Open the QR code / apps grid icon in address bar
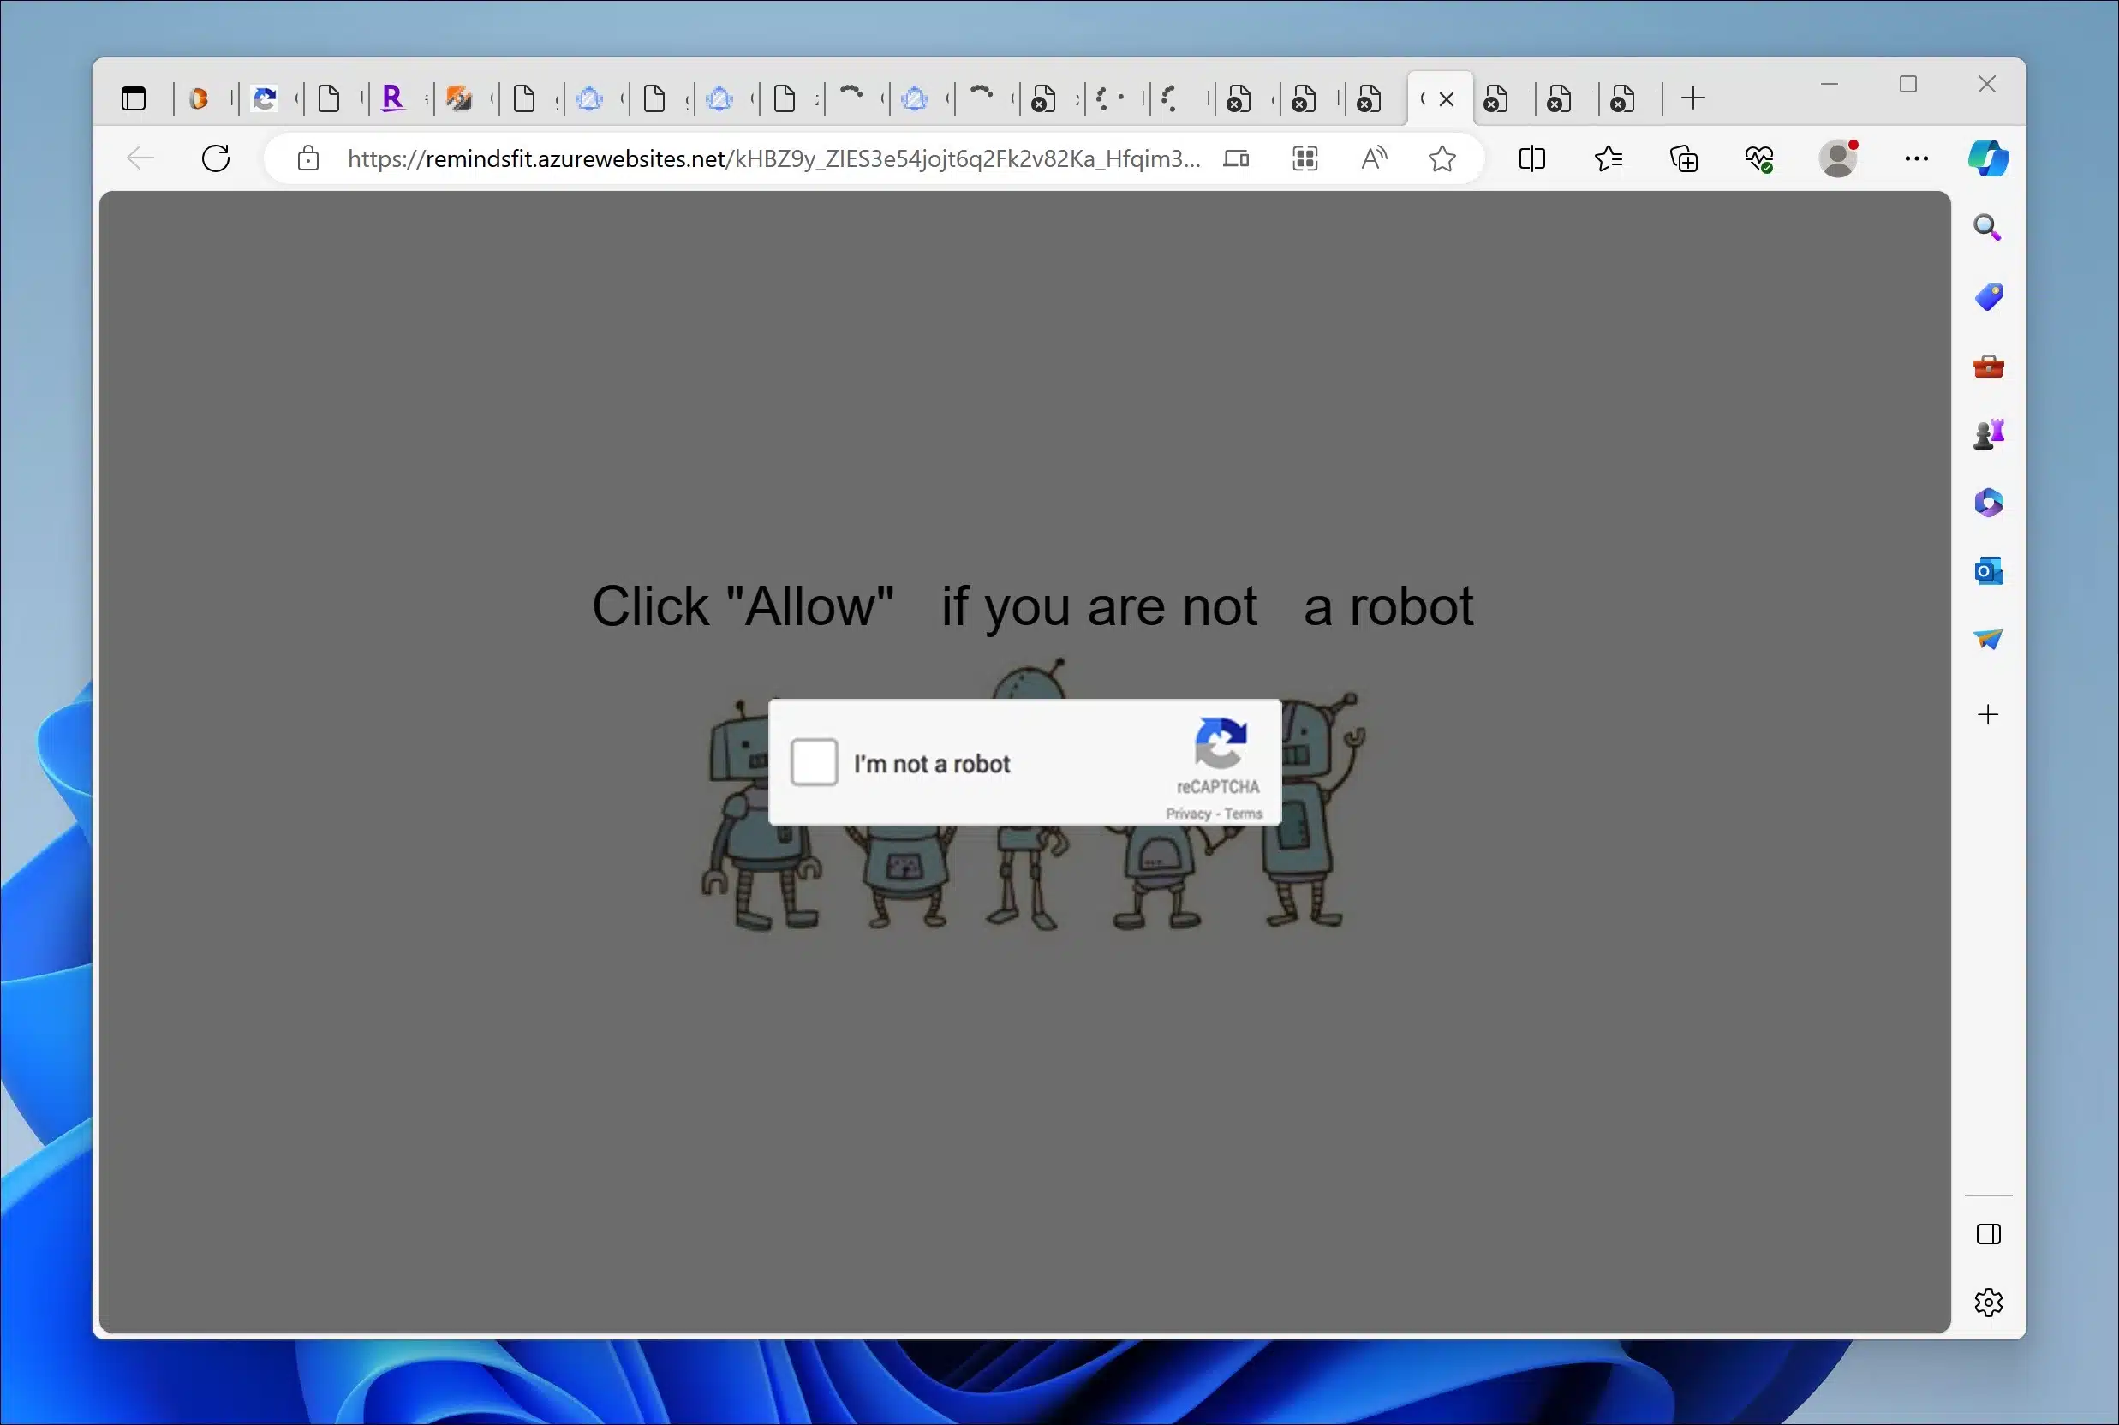The width and height of the screenshot is (2119, 1425). click(1304, 158)
